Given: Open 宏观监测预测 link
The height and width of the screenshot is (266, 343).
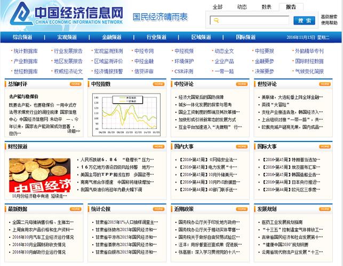Looking at the screenshot, I should tap(108, 51).
